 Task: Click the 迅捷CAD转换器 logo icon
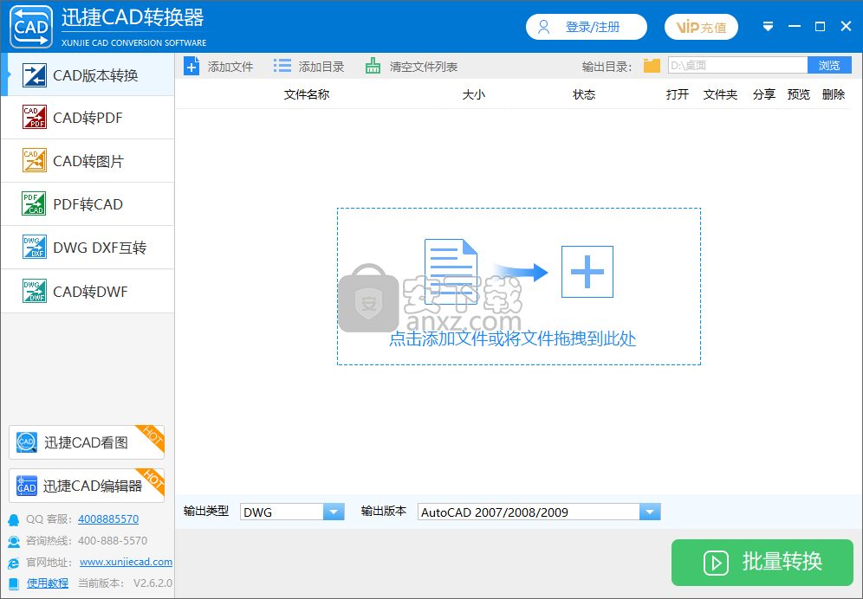[31, 27]
